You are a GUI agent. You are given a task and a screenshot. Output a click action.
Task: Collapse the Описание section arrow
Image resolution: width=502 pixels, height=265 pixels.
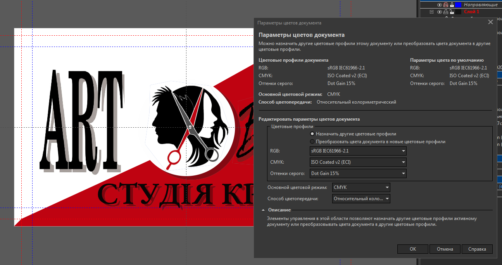tap(263, 210)
